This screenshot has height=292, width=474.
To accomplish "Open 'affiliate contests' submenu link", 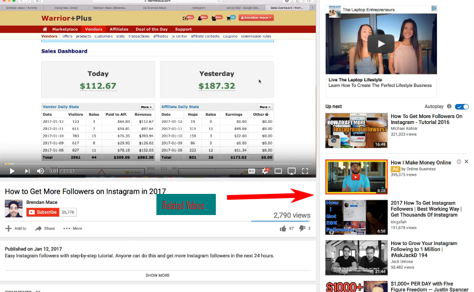I will (205, 36).
